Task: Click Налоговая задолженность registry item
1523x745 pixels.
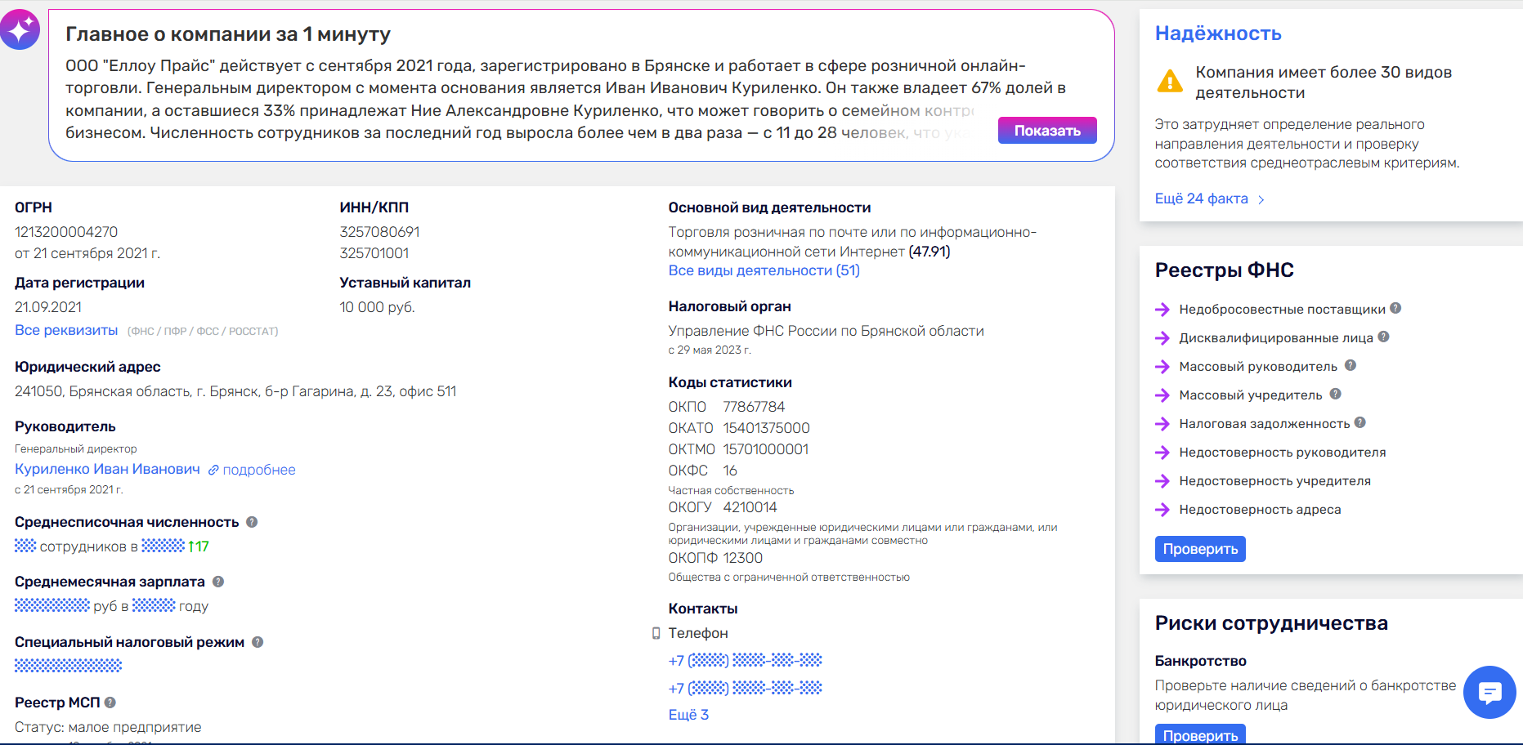Action: click(x=1265, y=424)
